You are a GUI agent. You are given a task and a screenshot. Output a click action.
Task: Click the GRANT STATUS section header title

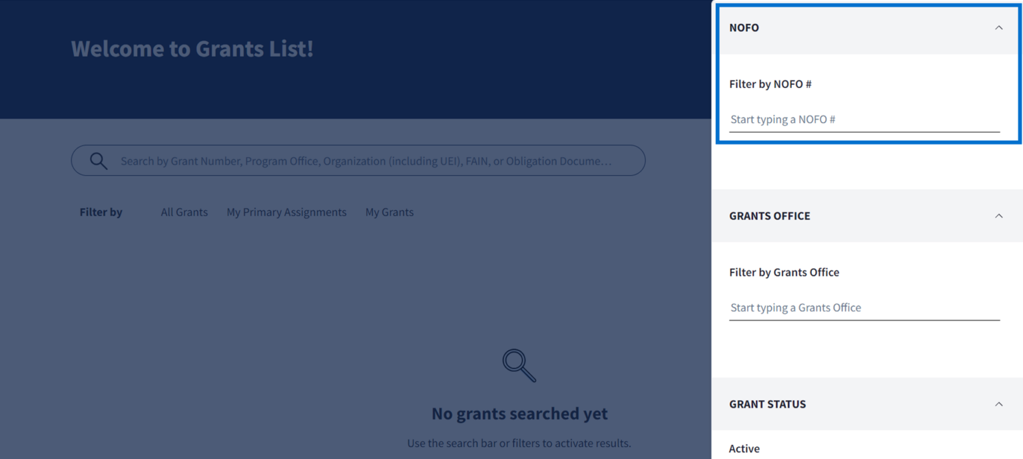click(767, 404)
